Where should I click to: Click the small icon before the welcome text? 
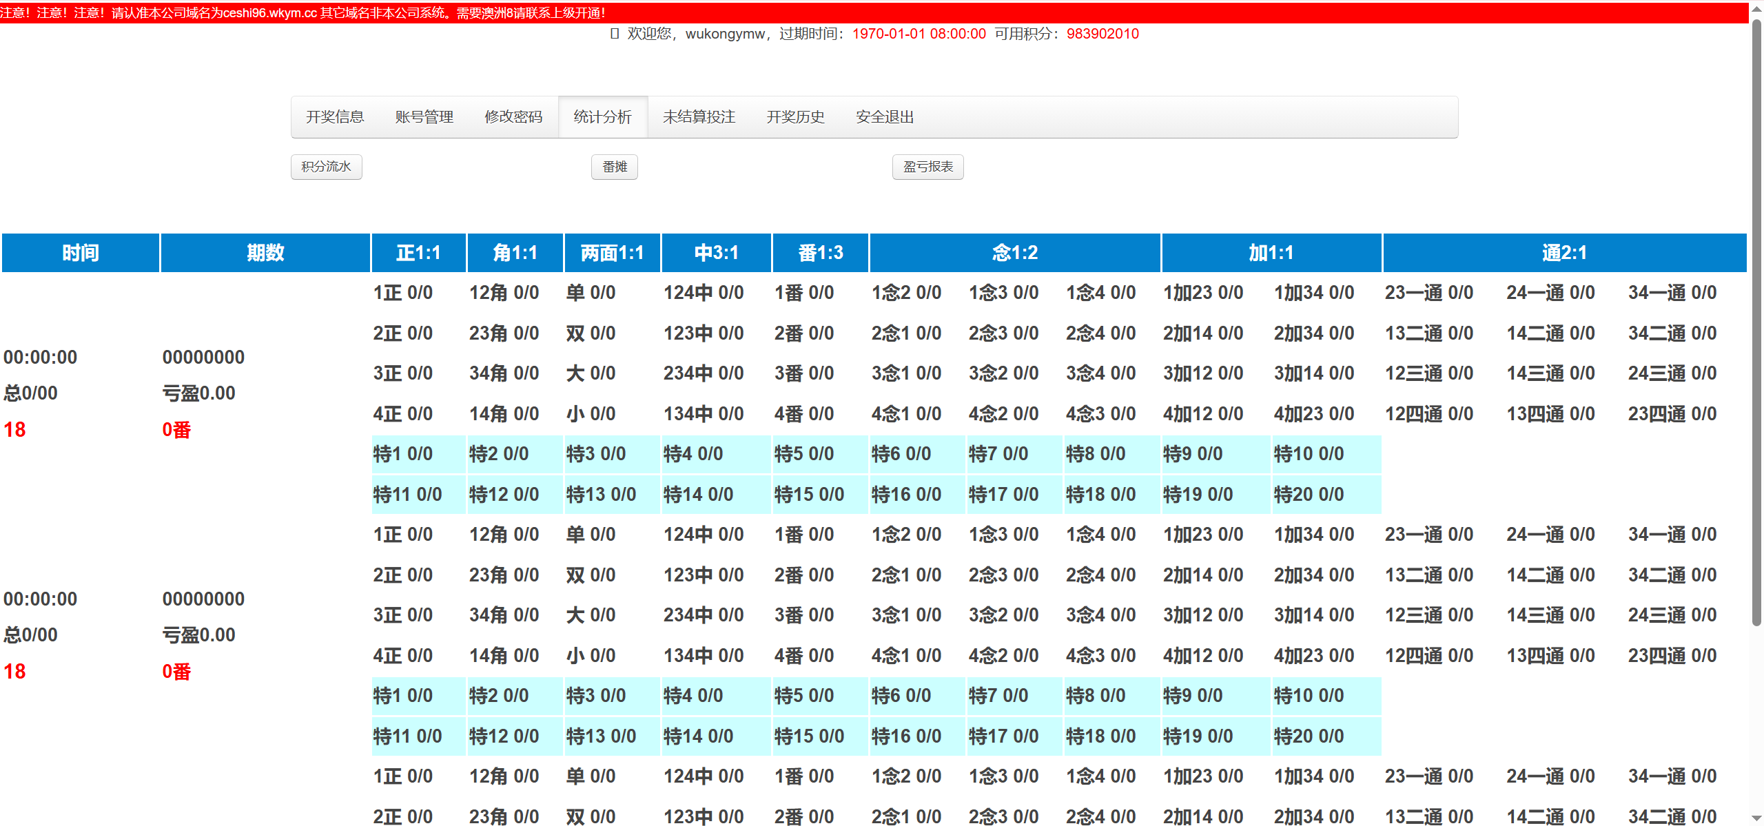[614, 34]
